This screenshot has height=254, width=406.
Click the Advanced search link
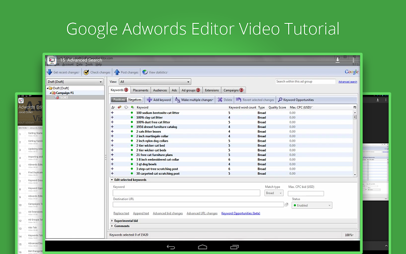click(348, 82)
